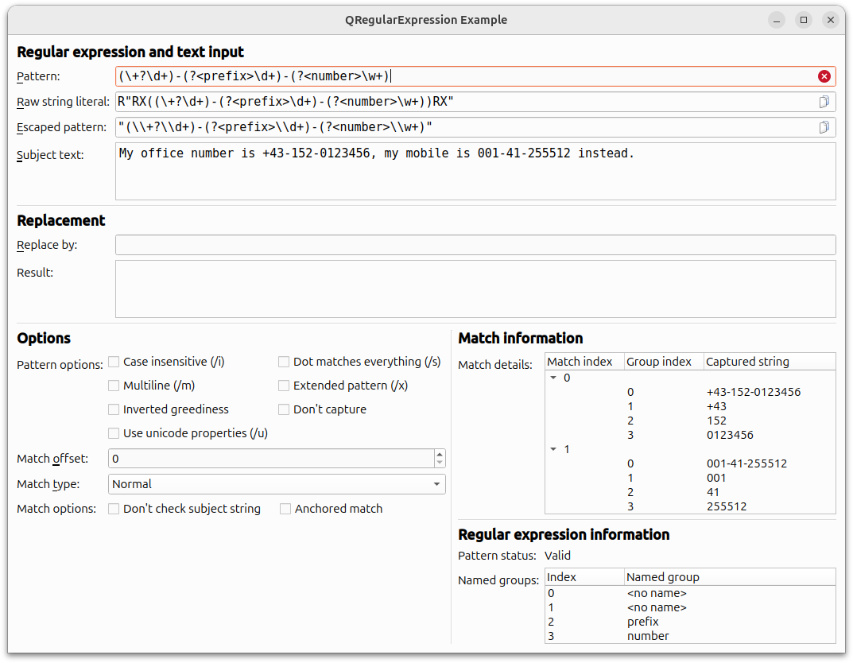
Task: Clear the pattern using the red X icon
Action: (x=824, y=76)
